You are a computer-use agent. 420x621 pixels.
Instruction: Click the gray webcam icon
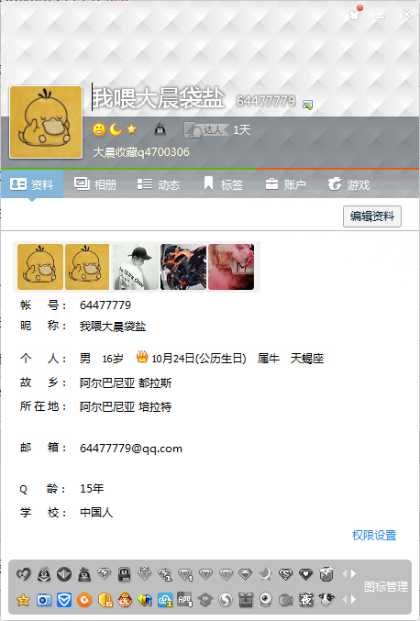[x=266, y=601]
